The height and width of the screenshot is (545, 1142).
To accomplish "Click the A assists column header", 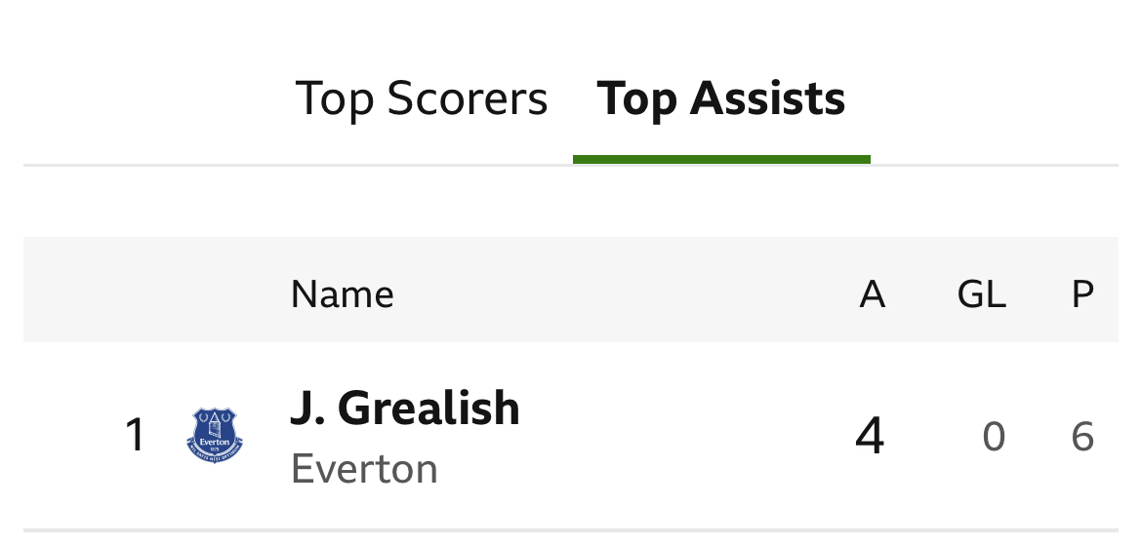I will click(x=872, y=293).
